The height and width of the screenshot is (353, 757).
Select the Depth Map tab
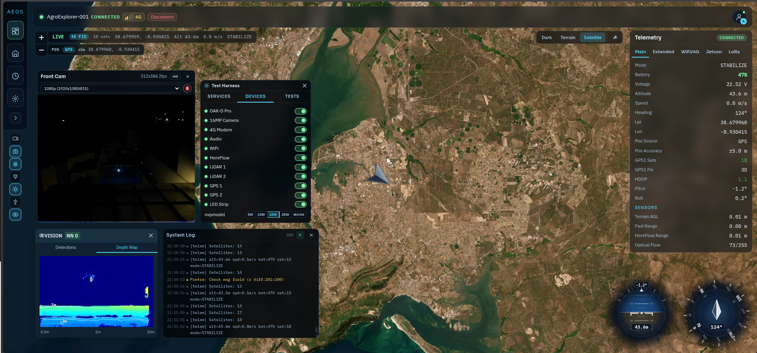[127, 247]
